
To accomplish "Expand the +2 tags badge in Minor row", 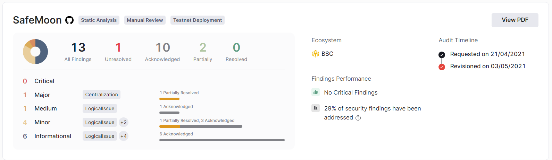I will pyautogui.click(x=124, y=122).
